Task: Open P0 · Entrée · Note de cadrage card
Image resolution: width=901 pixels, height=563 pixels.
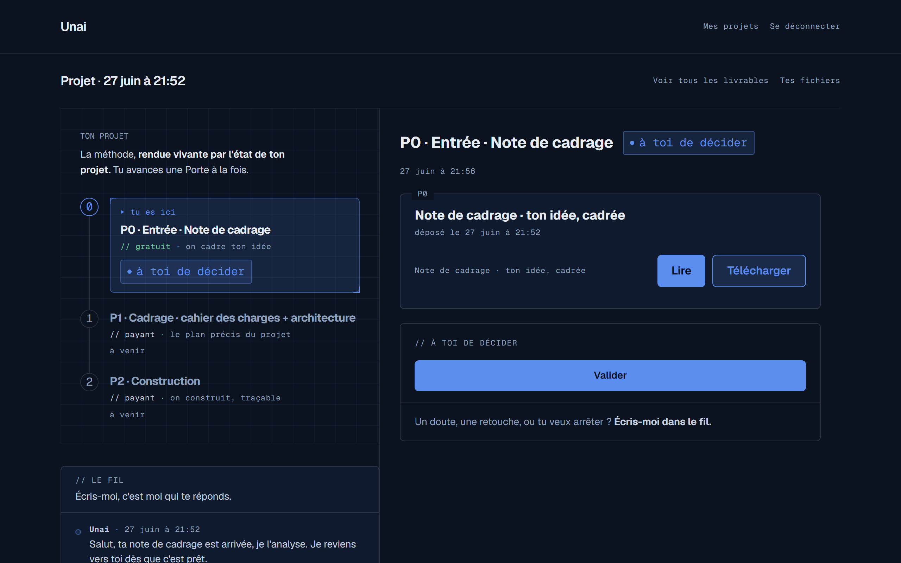Action: pos(234,245)
